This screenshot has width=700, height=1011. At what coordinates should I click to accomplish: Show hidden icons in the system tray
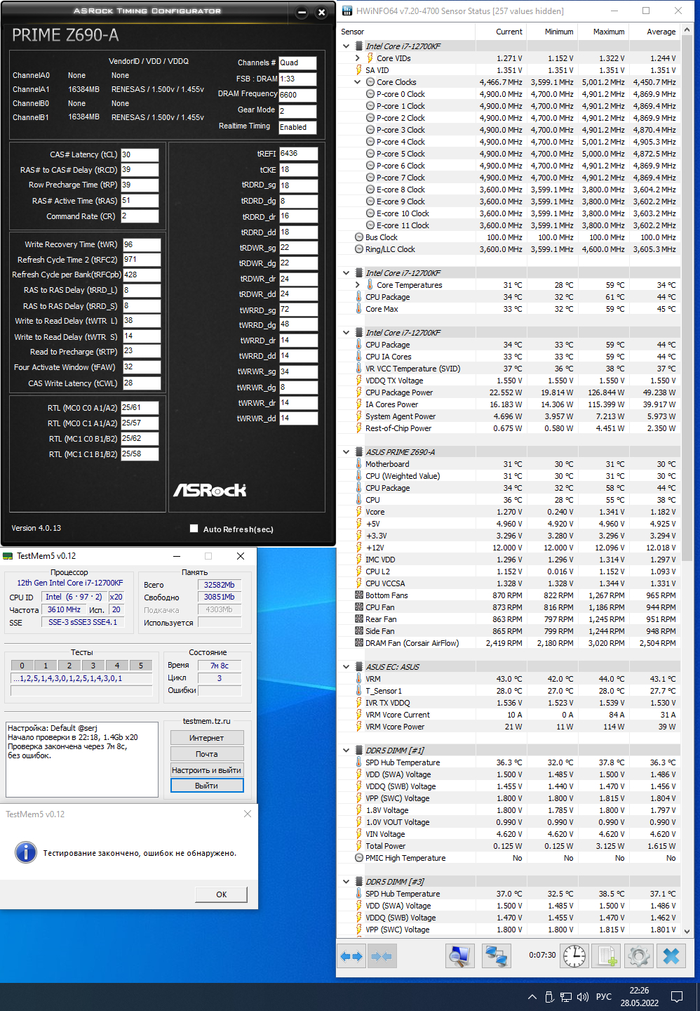click(x=532, y=997)
